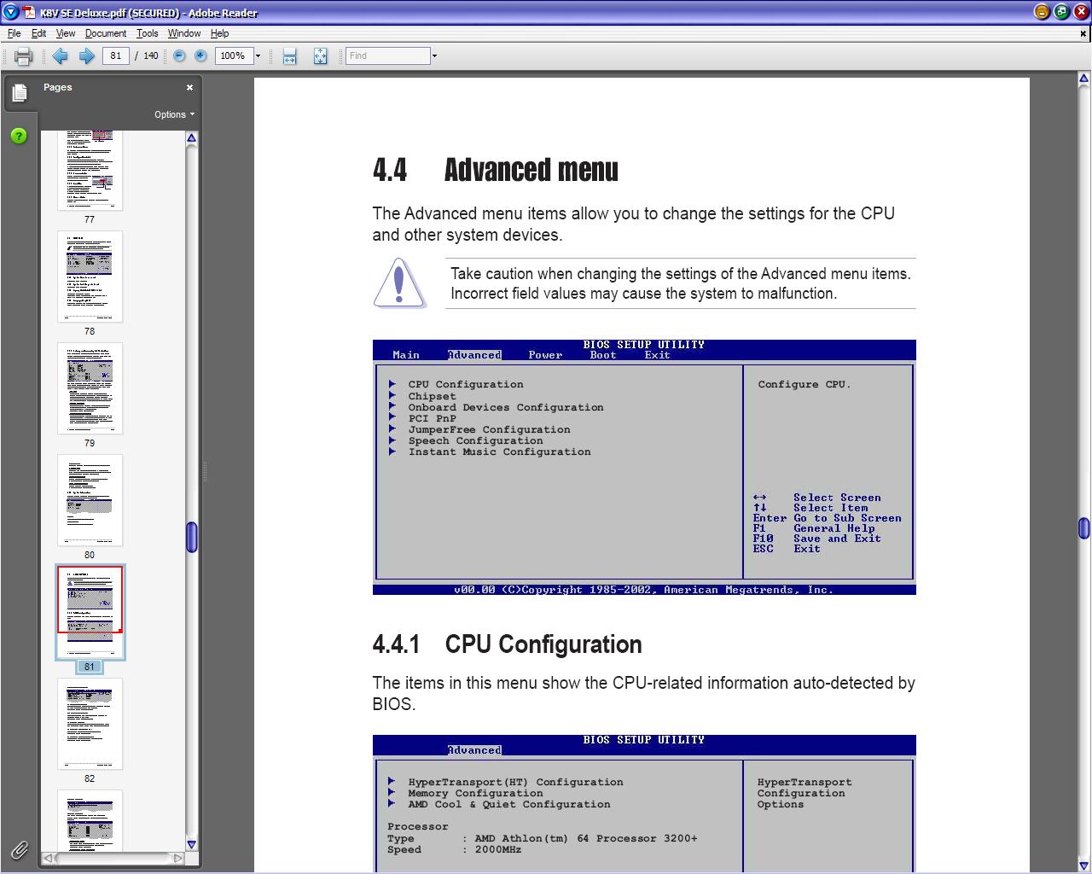Go to the next page arrow
1092x874 pixels.
[86, 56]
